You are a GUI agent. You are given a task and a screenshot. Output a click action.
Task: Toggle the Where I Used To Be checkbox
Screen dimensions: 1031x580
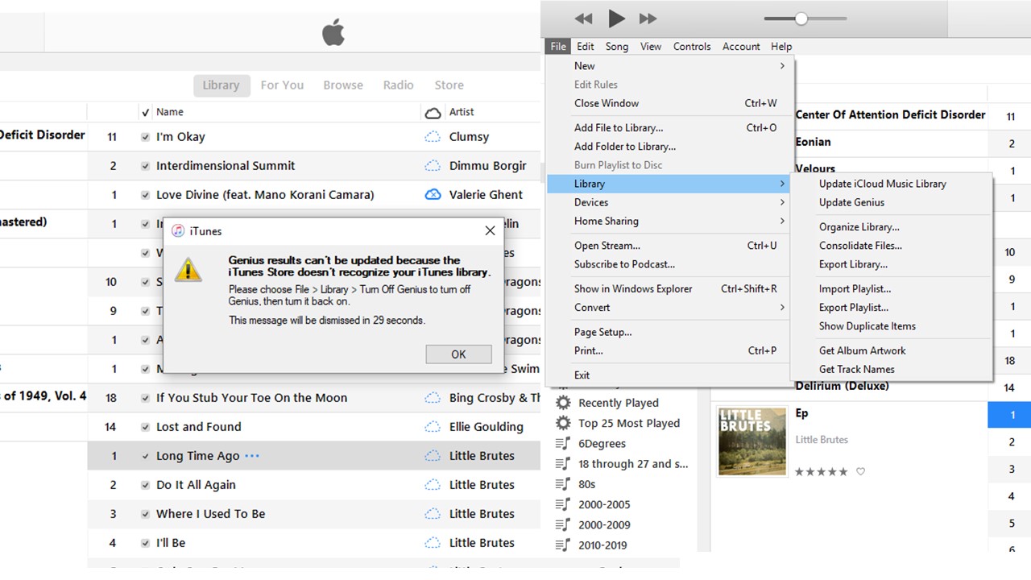click(x=146, y=514)
